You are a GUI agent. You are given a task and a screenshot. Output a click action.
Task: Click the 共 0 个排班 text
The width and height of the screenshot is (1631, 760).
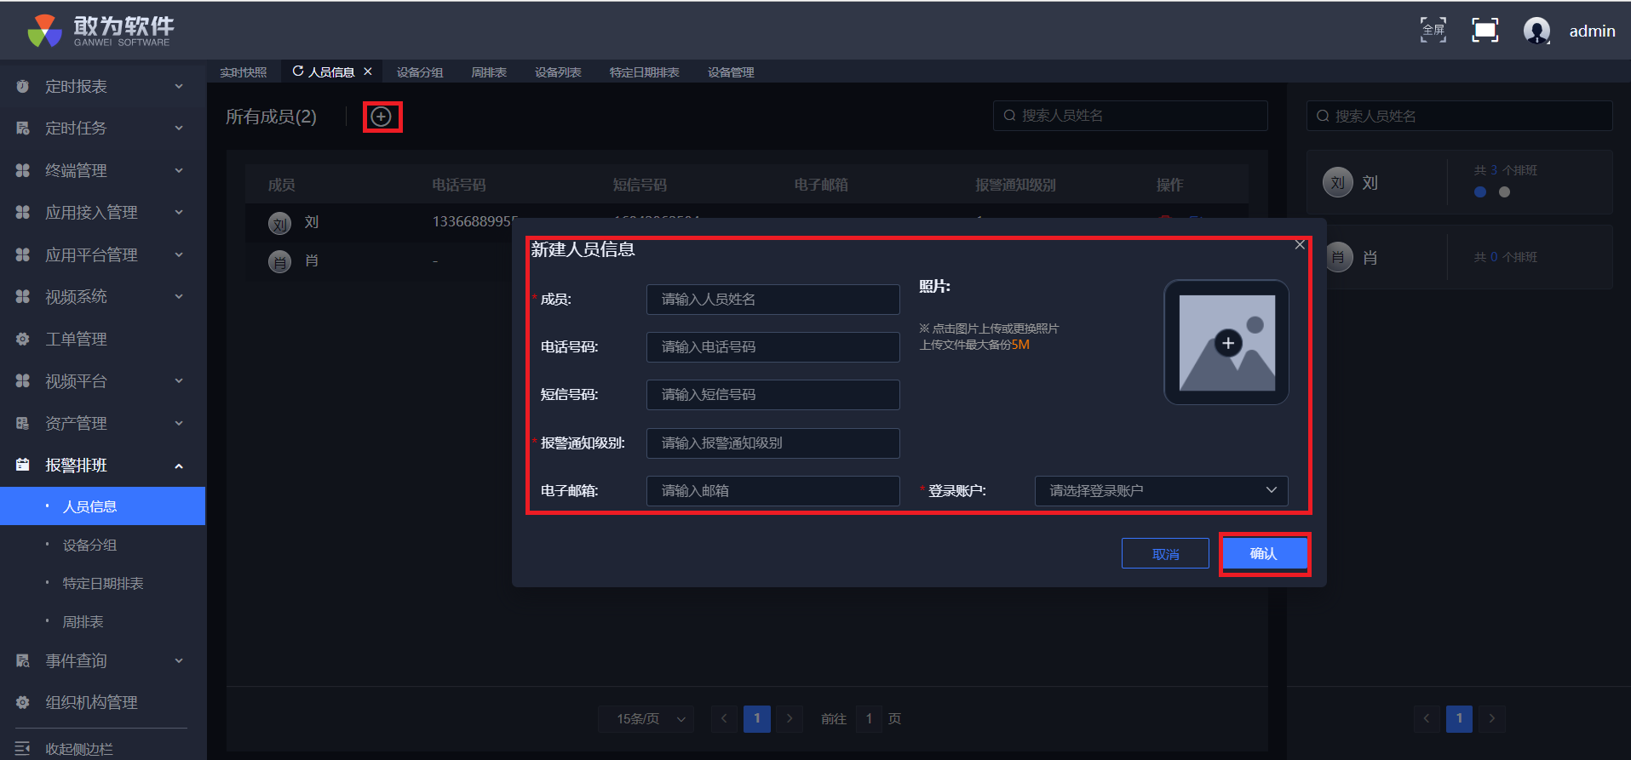tap(1506, 257)
